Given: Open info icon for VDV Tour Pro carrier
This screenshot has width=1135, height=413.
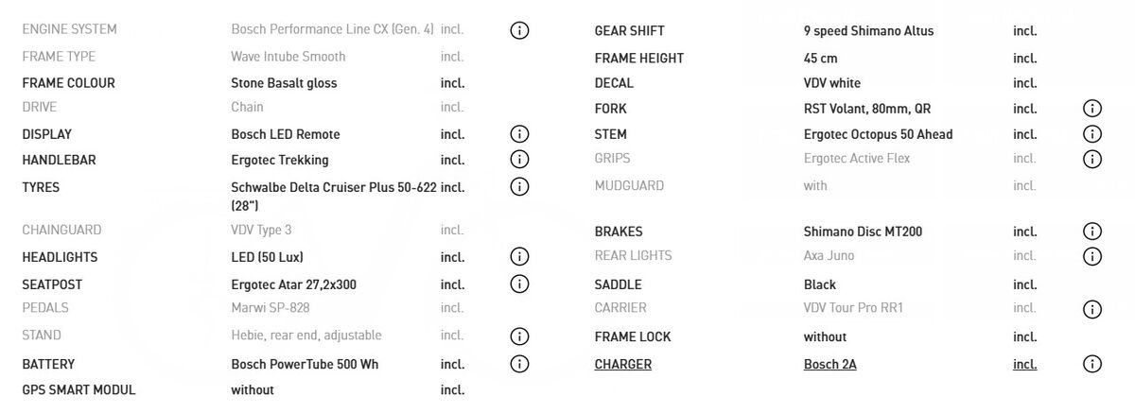Looking at the screenshot, I should (x=1092, y=309).
